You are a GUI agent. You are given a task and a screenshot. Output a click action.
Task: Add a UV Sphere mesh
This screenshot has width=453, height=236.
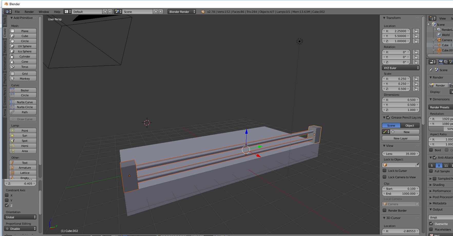[23, 46]
